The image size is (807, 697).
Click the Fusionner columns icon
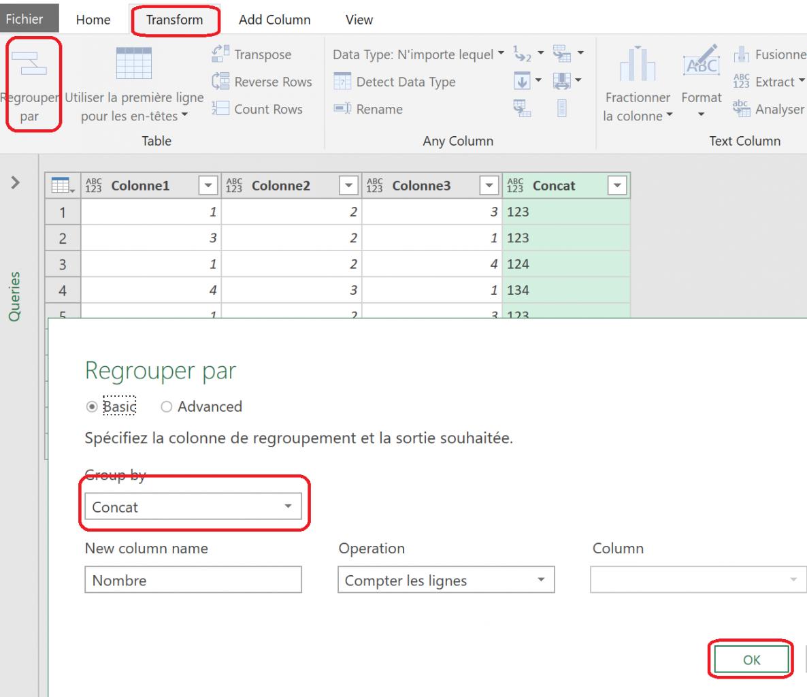(742, 54)
